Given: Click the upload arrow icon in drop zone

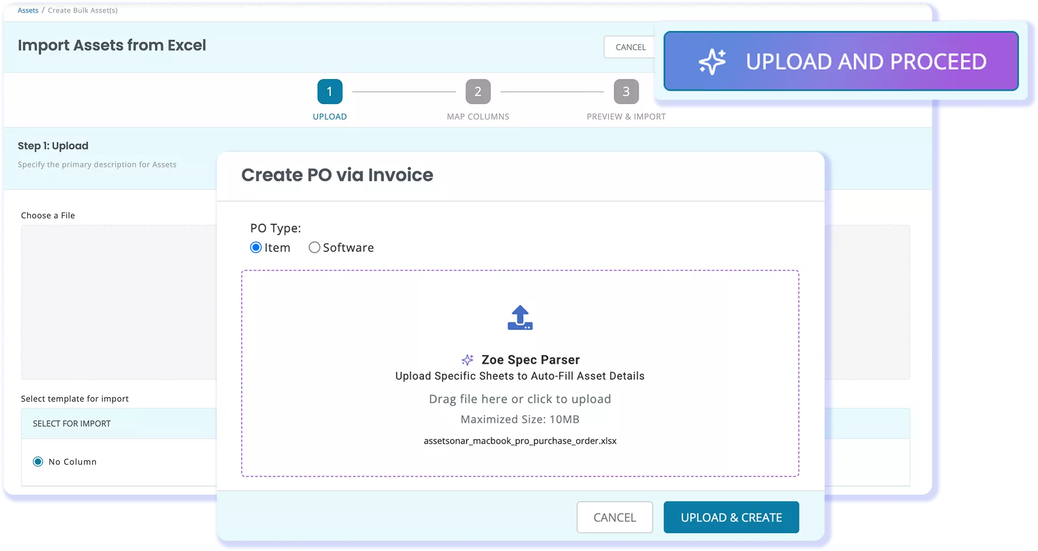Looking at the screenshot, I should tap(520, 318).
